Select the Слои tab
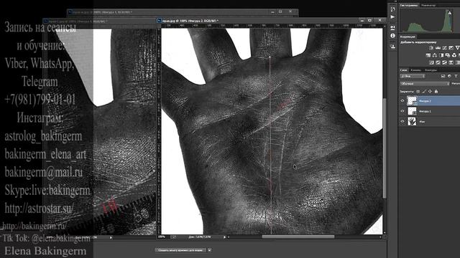Screen dimensions: 460x258 click(404, 70)
